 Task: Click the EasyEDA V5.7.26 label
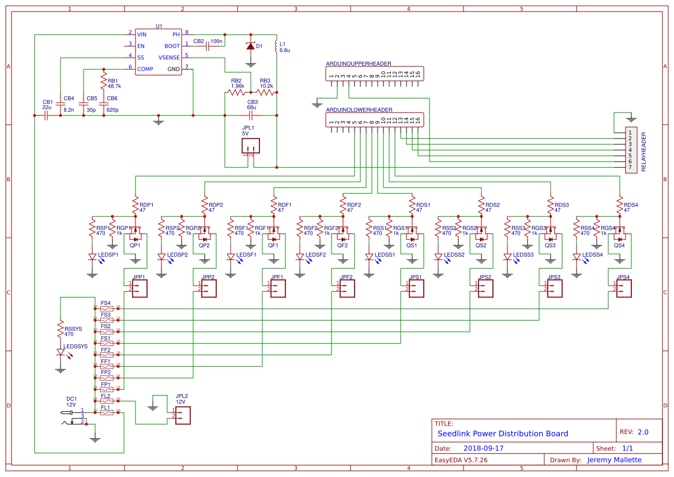[462, 460]
